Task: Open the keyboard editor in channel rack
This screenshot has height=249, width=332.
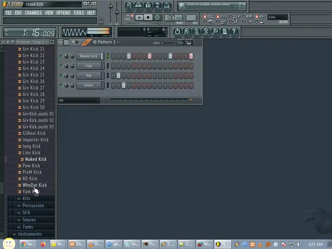Action: [189, 42]
